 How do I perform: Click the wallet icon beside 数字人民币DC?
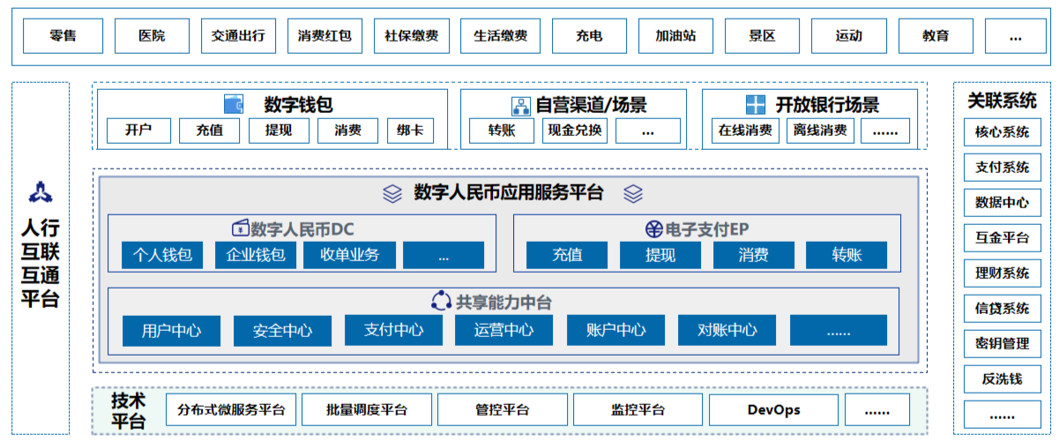(x=240, y=228)
